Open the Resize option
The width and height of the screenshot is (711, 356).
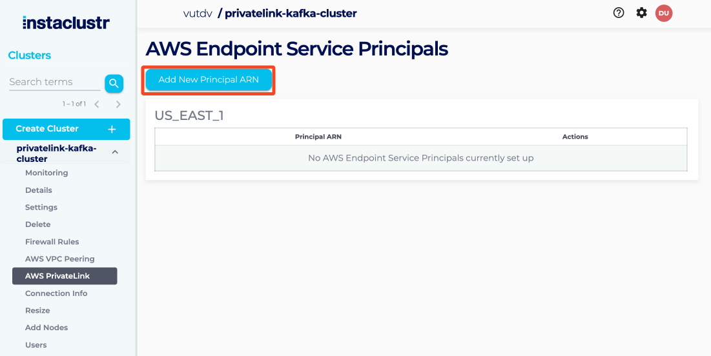37,310
